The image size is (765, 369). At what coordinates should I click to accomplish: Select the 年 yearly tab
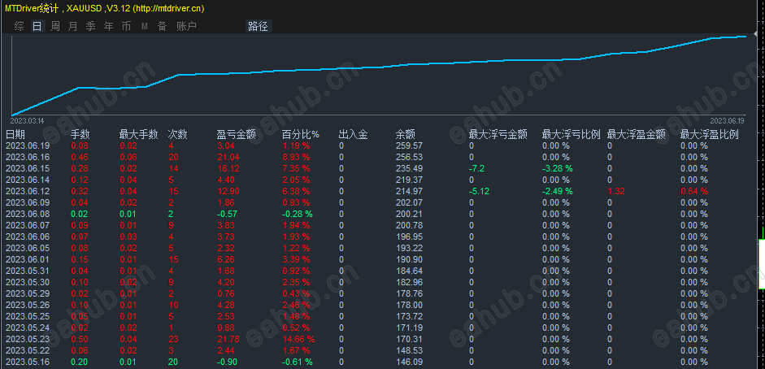pos(108,26)
